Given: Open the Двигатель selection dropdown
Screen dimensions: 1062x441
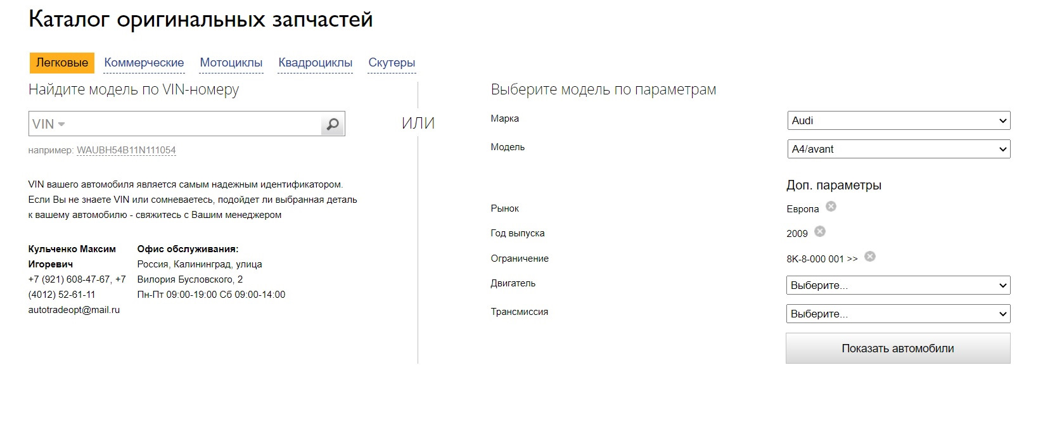Looking at the screenshot, I should point(898,285).
